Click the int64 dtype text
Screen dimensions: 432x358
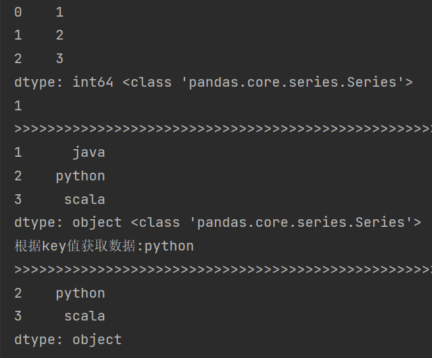coord(93,83)
